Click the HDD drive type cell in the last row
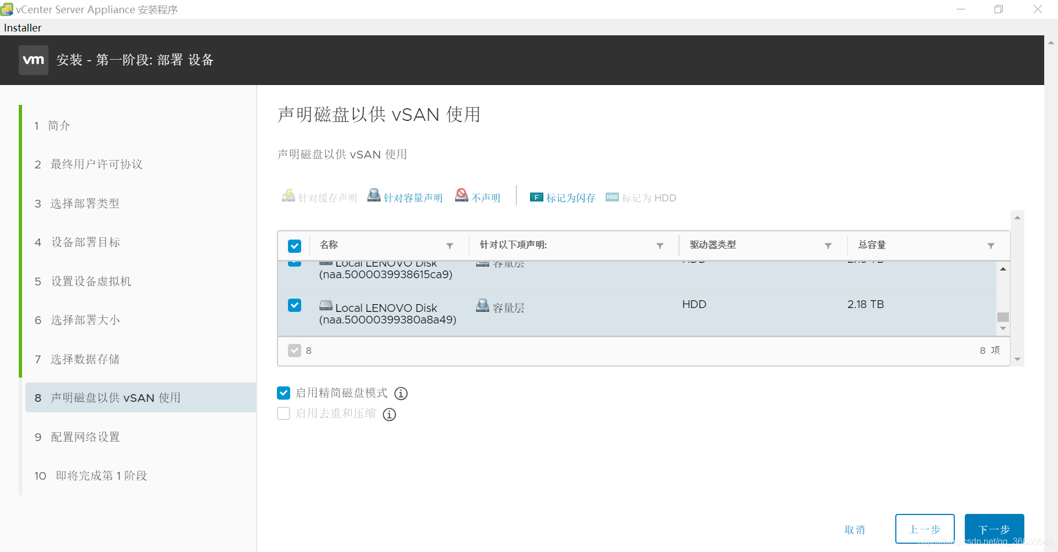Image resolution: width=1058 pixels, height=552 pixels. [694, 304]
